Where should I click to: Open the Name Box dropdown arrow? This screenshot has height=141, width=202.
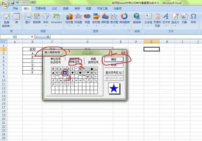click(x=32, y=37)
